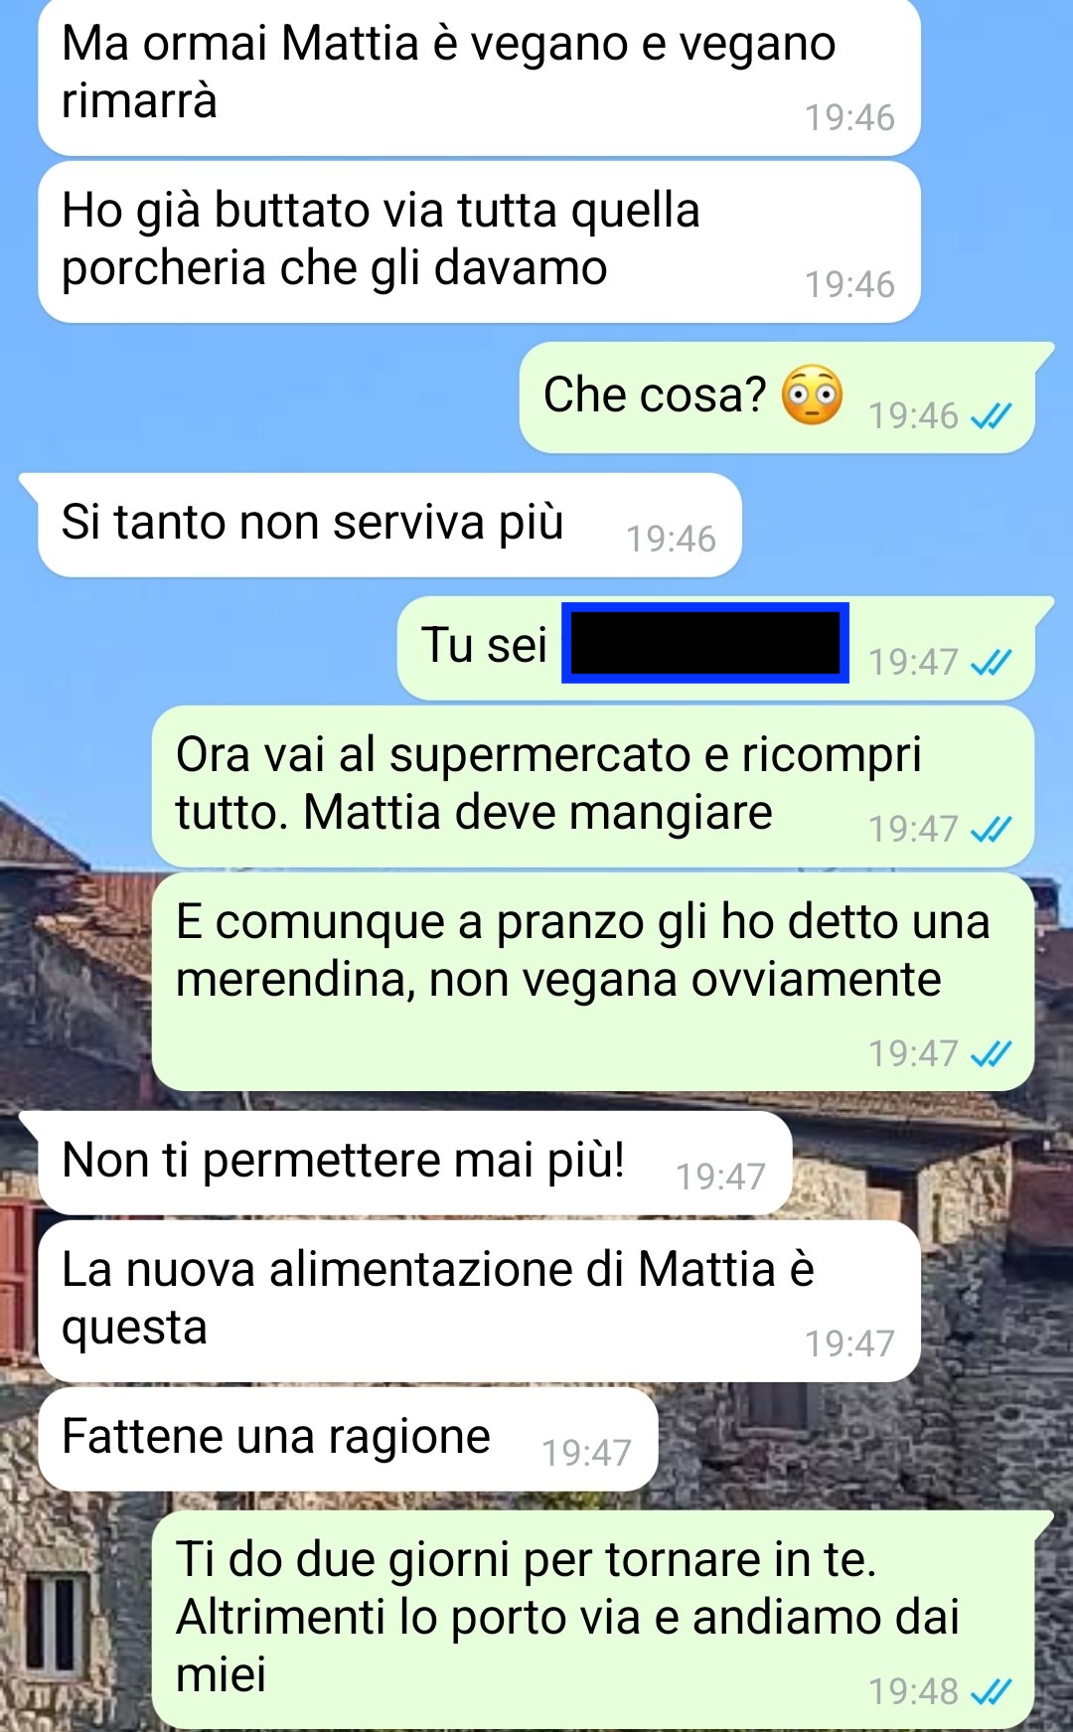Tap the 19:48 timestamp on the last message
1073x1732 pixels.
(913, 1691)
